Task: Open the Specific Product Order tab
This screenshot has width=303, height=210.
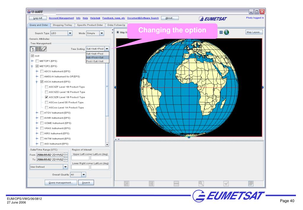Action: click(x=90, y=25)
